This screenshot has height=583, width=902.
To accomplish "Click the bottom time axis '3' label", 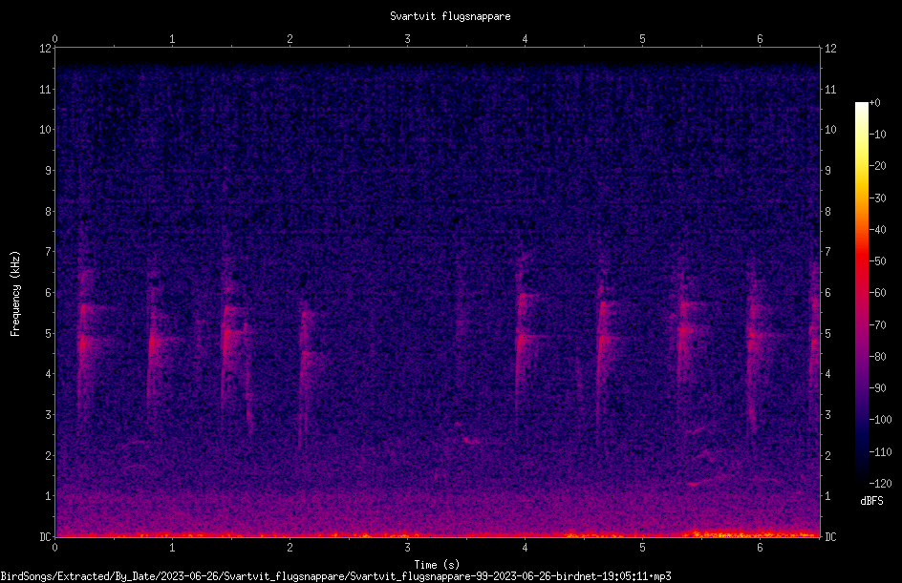I will (x=407, y=548).
